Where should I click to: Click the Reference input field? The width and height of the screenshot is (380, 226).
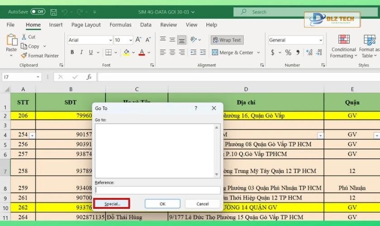tap(157, 190)
